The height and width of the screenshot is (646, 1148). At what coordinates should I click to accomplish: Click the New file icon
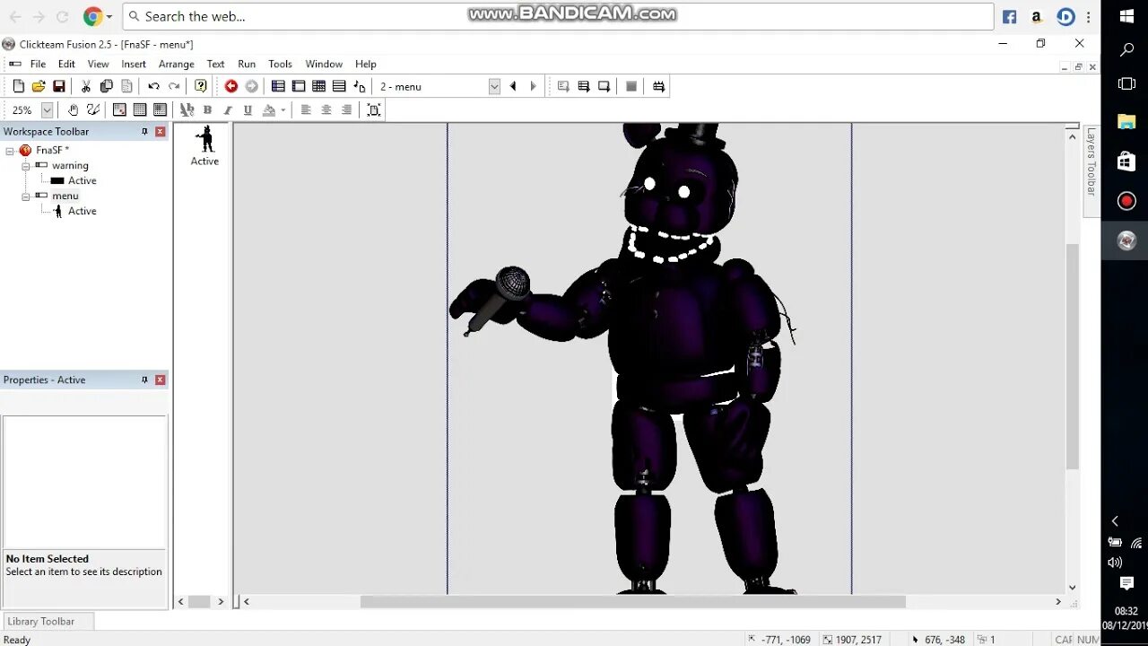coord(18,86)
